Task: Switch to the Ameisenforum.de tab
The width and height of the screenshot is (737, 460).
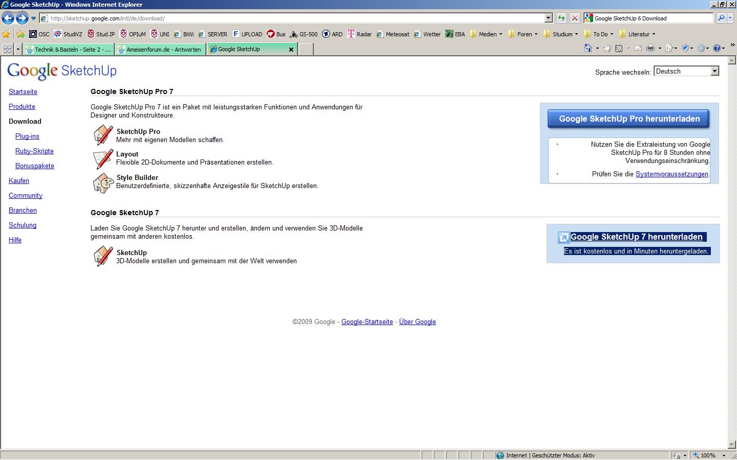Action: [161, 50]
